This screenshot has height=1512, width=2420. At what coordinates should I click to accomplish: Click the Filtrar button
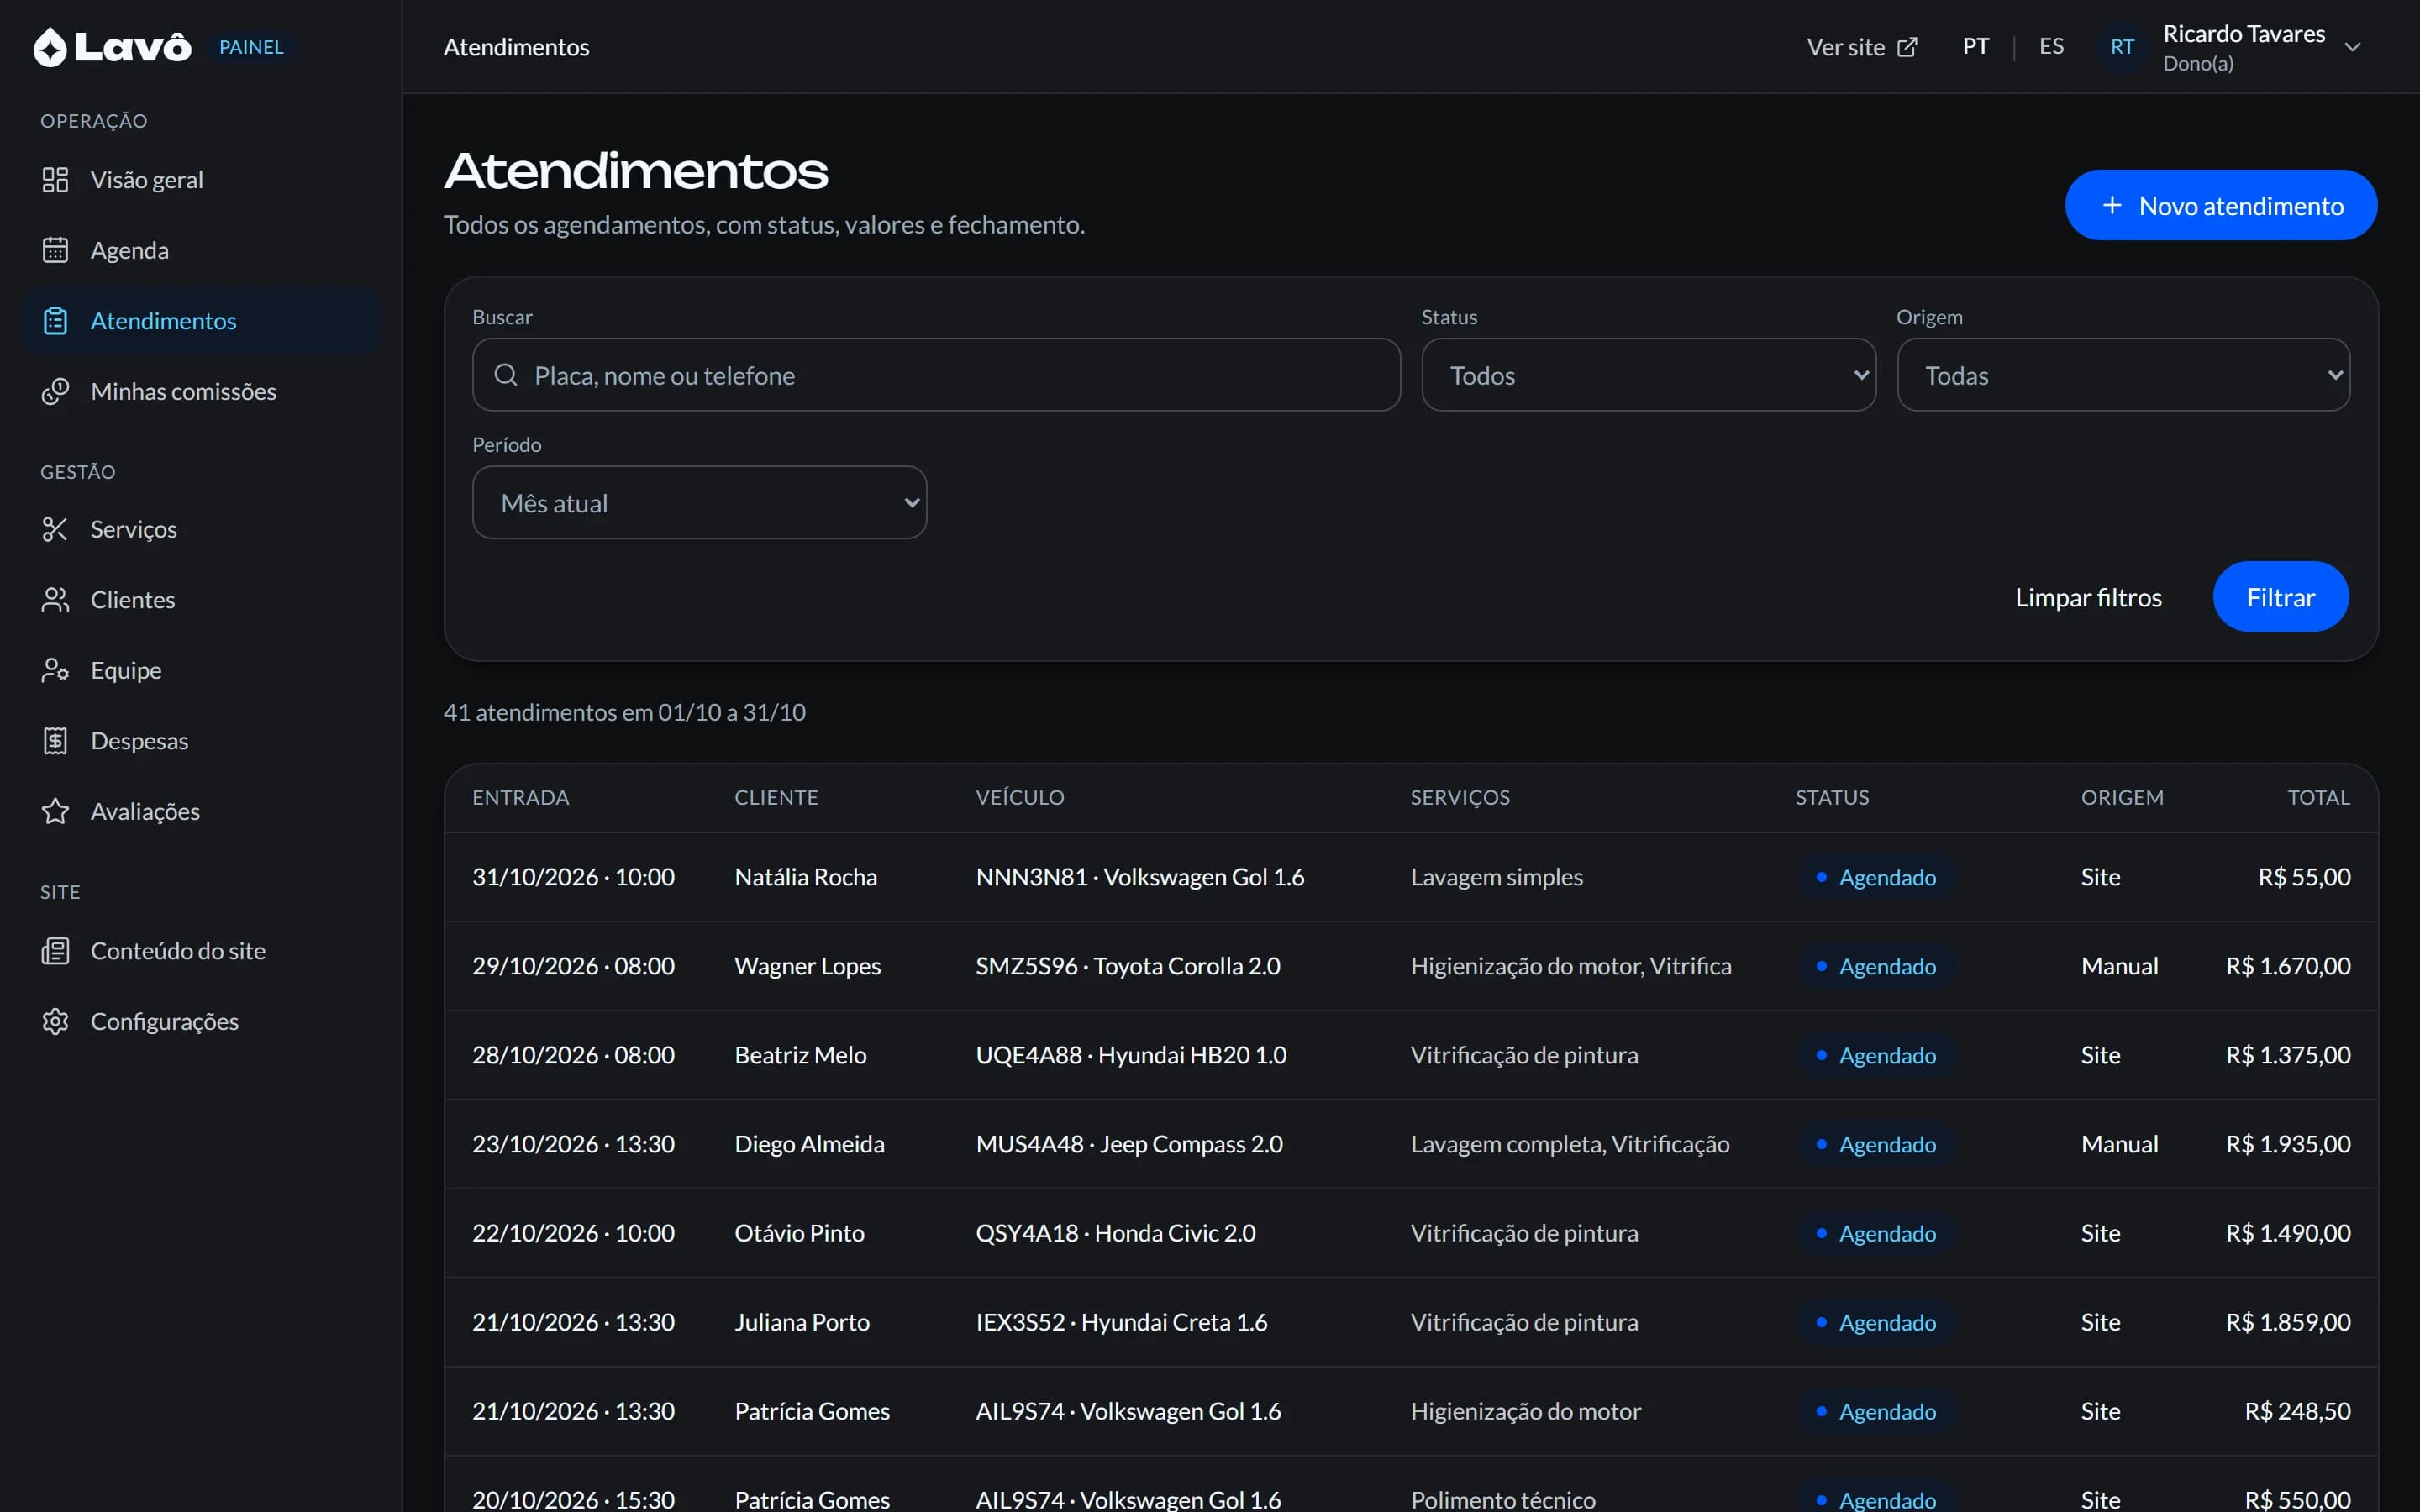pos(2280,597)
